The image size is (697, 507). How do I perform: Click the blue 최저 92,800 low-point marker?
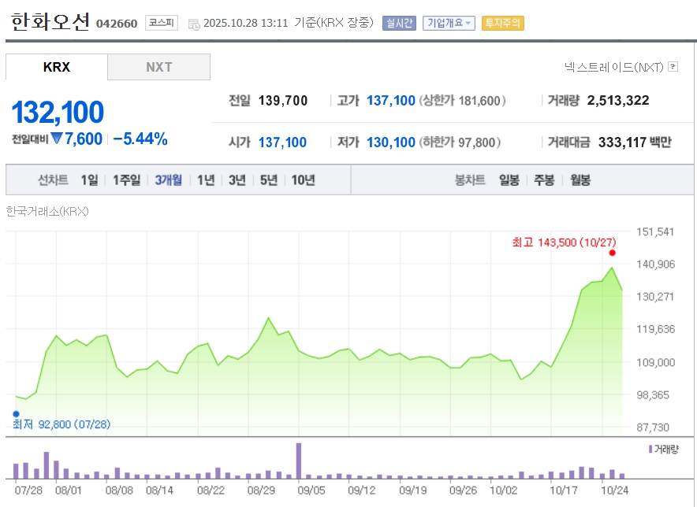pyautogui.click(x=16, y=413)
